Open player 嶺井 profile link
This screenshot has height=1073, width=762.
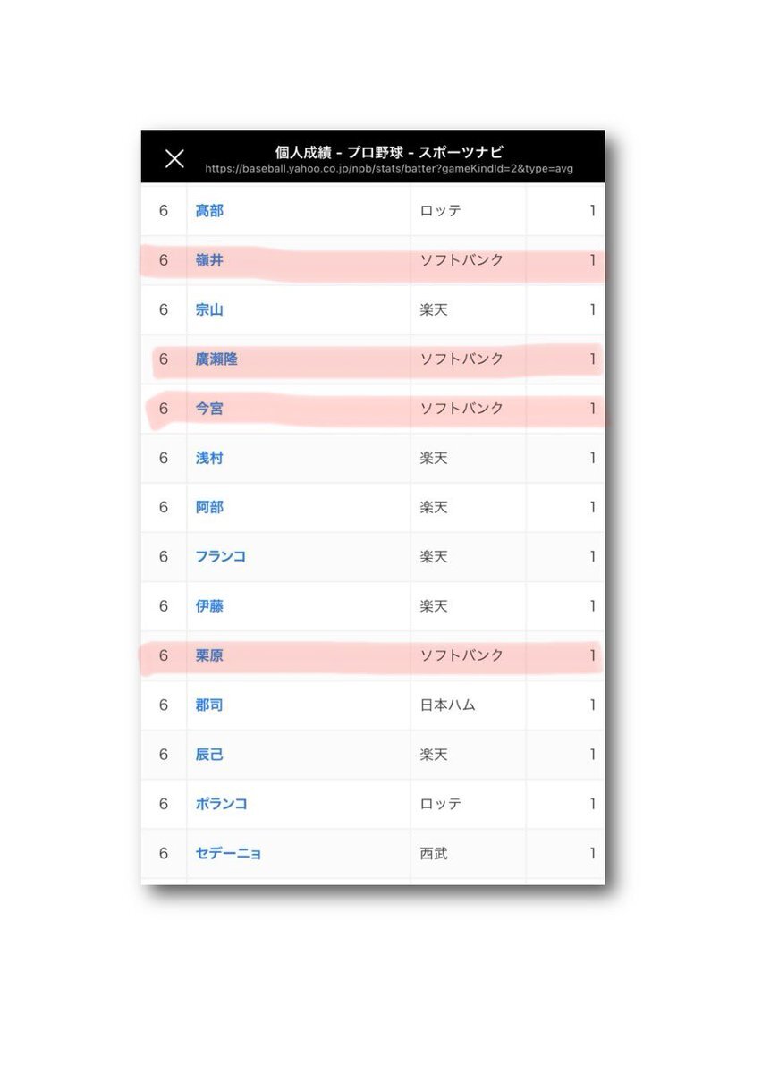(x=209, y=260)
